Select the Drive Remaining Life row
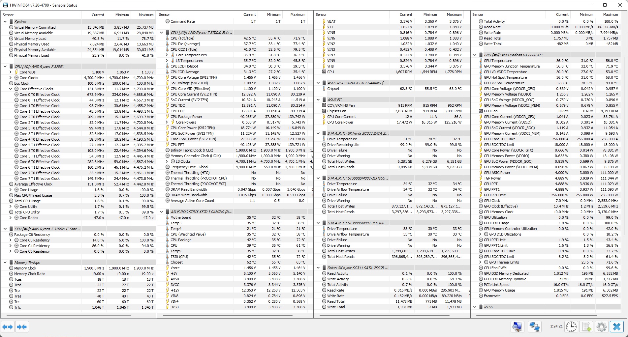 (x=392, y=145)
